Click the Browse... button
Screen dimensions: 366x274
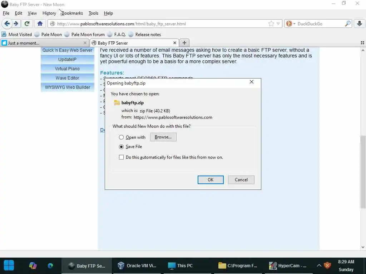click(x=163, y=137)
